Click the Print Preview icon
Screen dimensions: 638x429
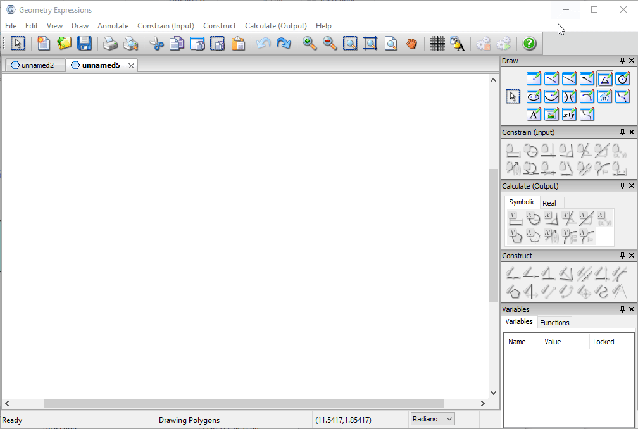point(130,44)
